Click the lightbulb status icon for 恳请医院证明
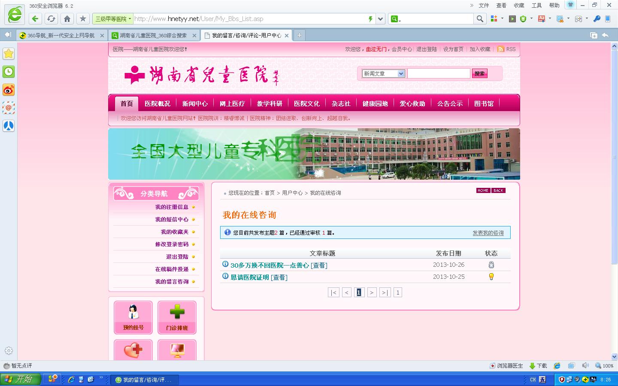 tap(491, 277)
